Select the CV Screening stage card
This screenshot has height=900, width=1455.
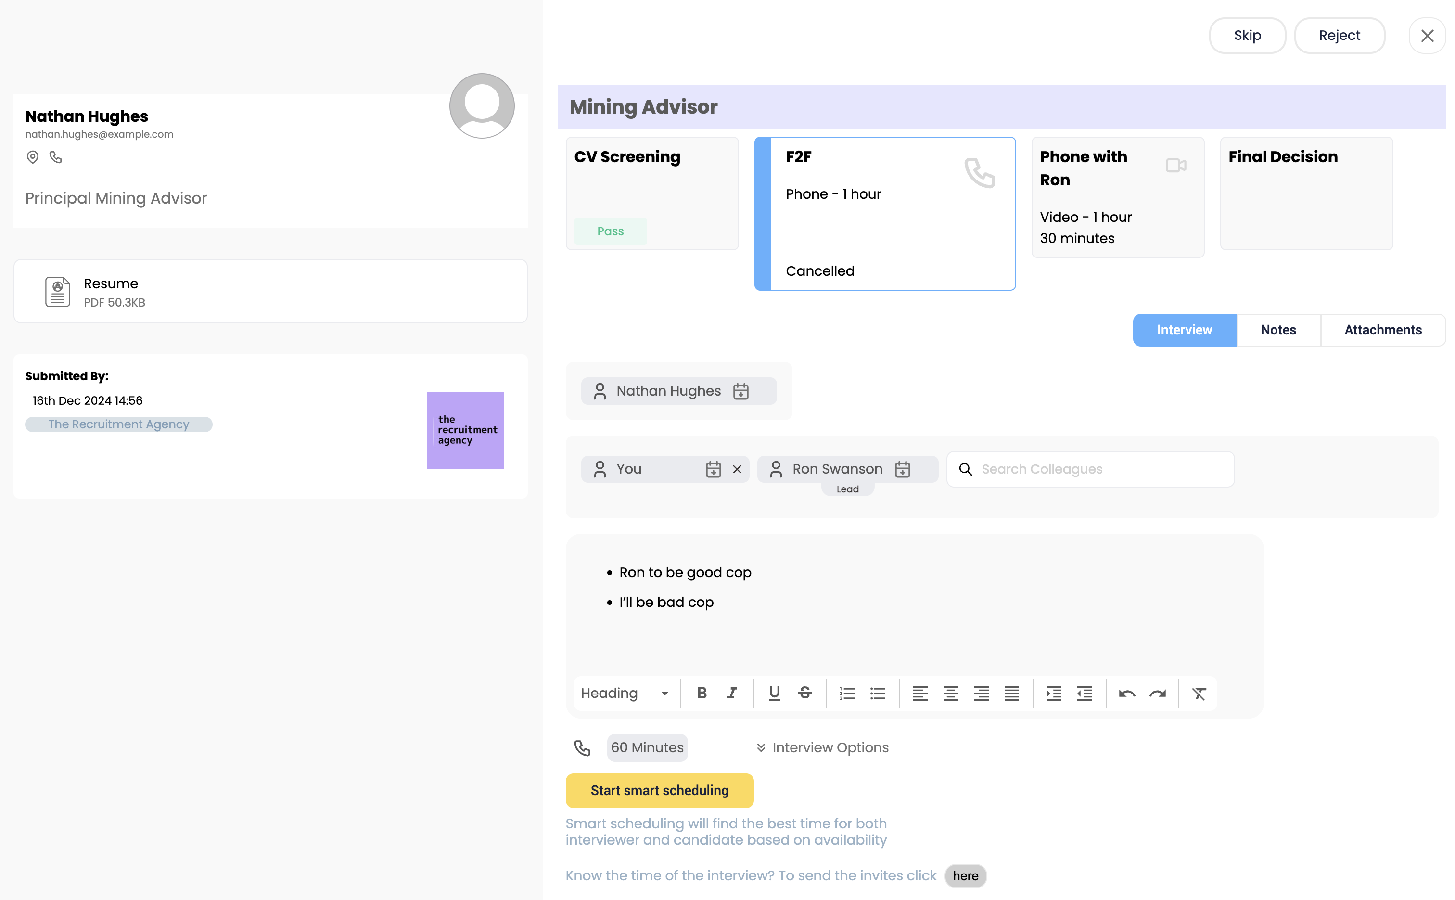[x=652, y=193]
